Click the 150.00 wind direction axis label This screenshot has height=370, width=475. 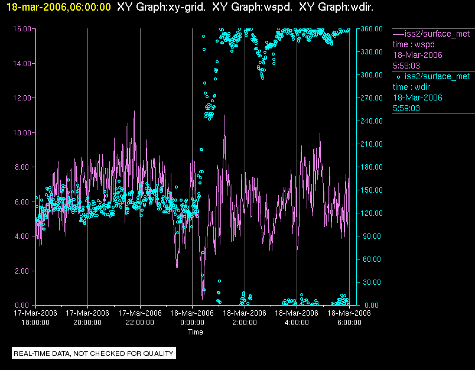(x=372, y=190)
